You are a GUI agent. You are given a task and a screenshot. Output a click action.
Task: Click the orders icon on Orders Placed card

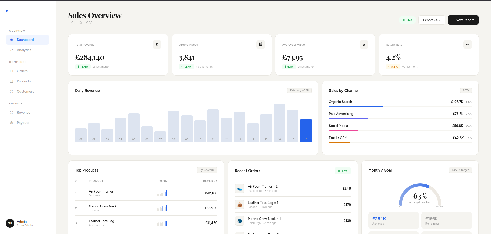(x=261, y=44)
